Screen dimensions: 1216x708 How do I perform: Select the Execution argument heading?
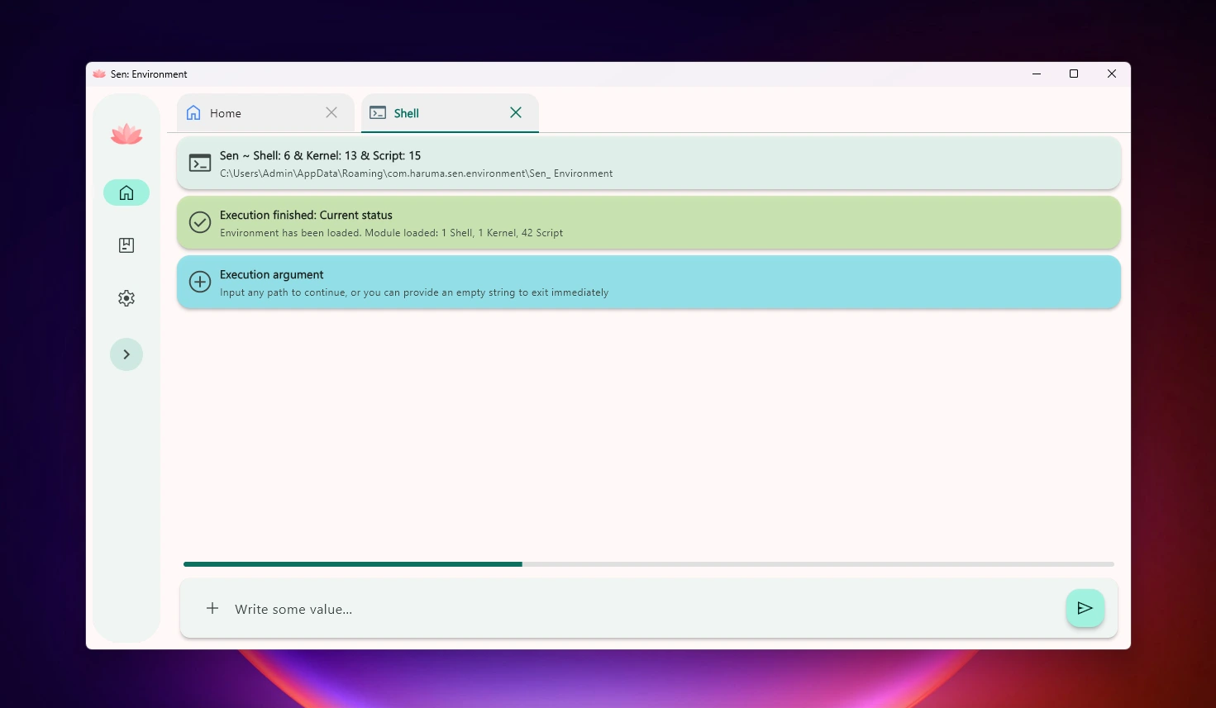271,274
